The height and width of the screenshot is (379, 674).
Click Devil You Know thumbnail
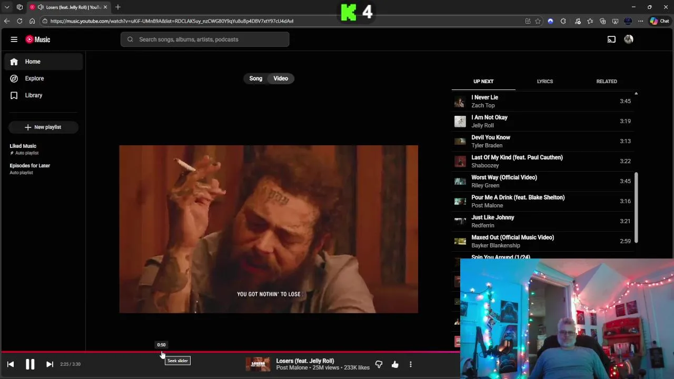click(460, 141)
